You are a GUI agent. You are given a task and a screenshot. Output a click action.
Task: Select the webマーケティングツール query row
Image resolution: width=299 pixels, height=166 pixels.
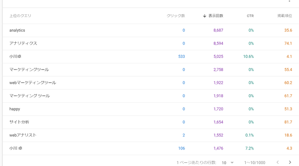coord(150,83)
